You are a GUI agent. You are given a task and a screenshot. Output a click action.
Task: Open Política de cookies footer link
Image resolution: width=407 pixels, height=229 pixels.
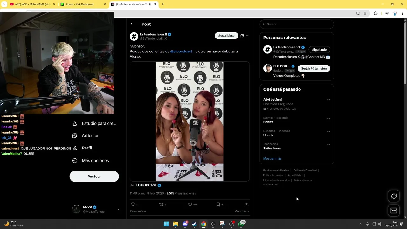273,175
